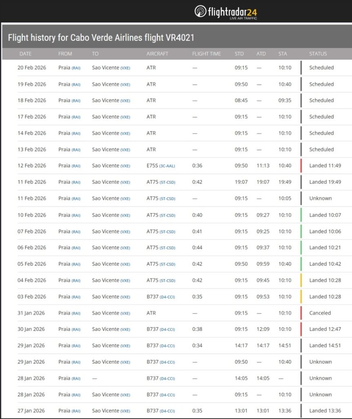Click the D4-CCI registration in the 03 Feb 2026 row
Viewport: 352px width, 419px height.
point(167,297)
